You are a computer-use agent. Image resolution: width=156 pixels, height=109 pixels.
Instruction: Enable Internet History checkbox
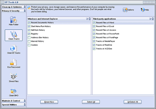pyautogui.click(x=29, y=41)
